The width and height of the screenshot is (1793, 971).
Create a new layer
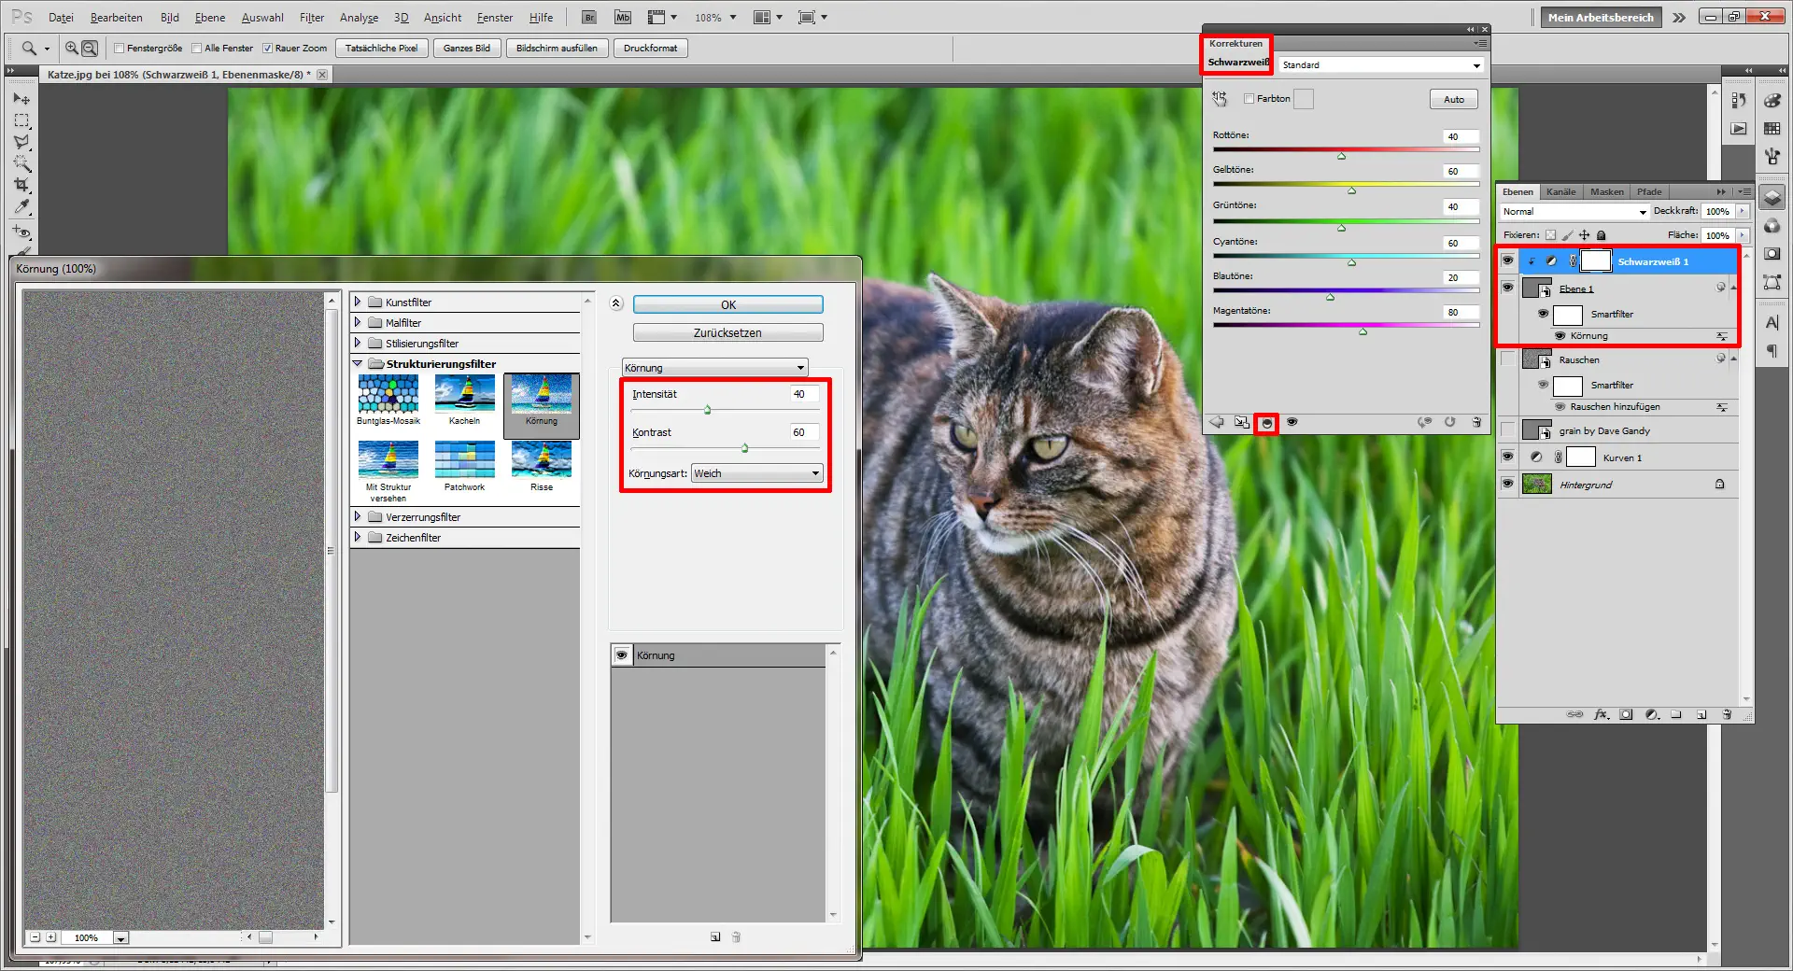tap(1701, 714)
